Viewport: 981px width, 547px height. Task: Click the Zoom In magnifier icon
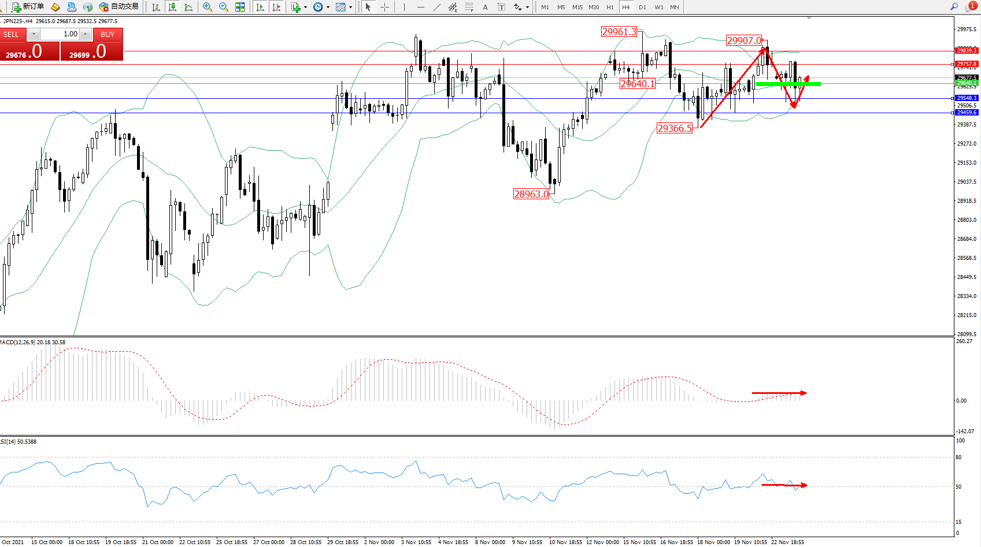point(207,7)
